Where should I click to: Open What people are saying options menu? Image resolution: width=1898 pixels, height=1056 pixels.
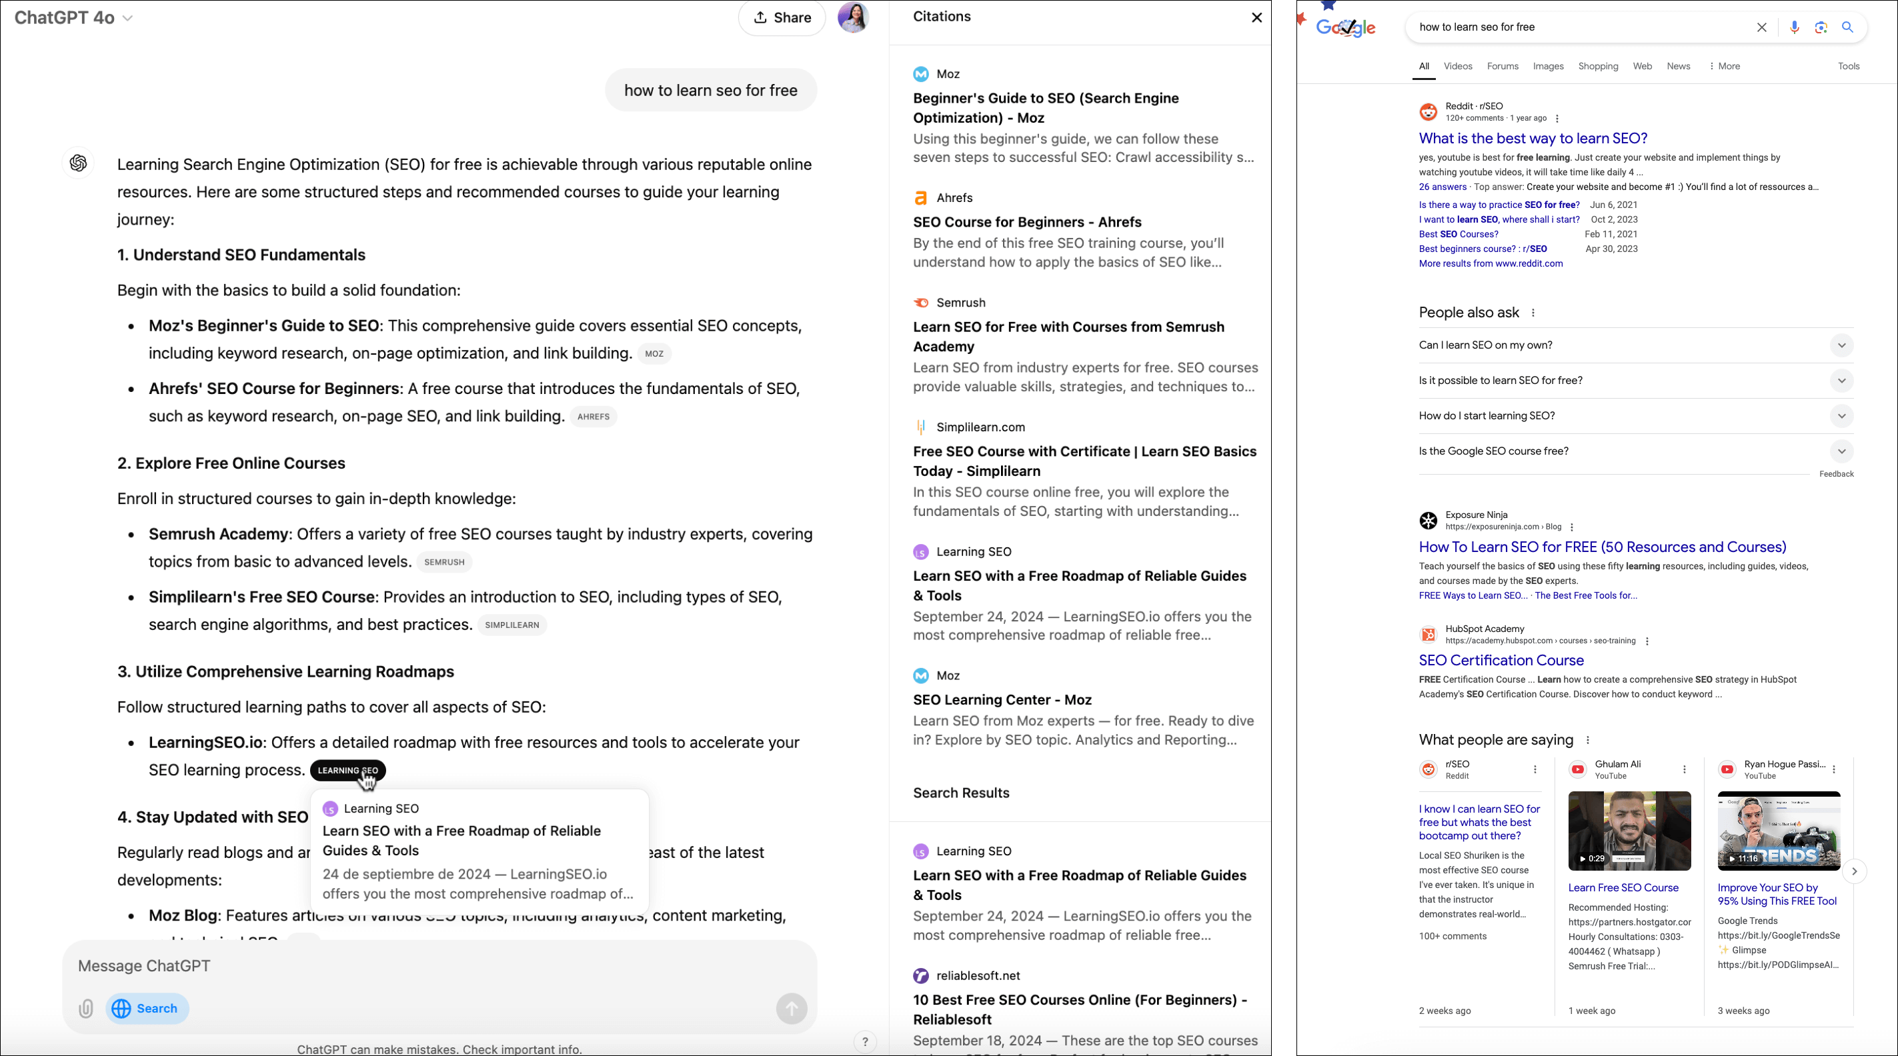tap(1588, 741)
